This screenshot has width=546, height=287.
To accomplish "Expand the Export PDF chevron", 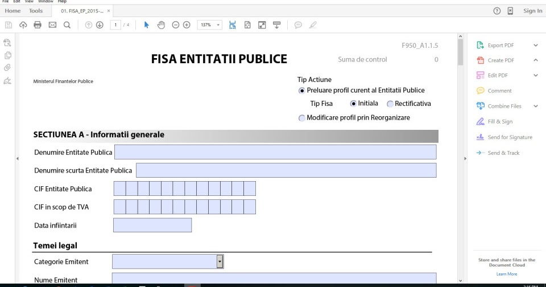I will coord(536,46).
